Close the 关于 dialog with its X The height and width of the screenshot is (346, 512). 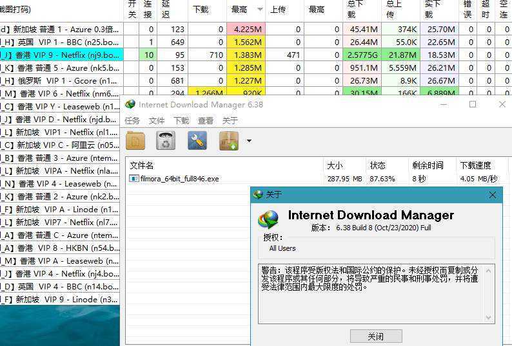coord(493,195)
